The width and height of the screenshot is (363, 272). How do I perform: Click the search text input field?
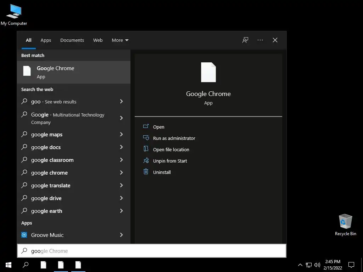coord(152,251)
